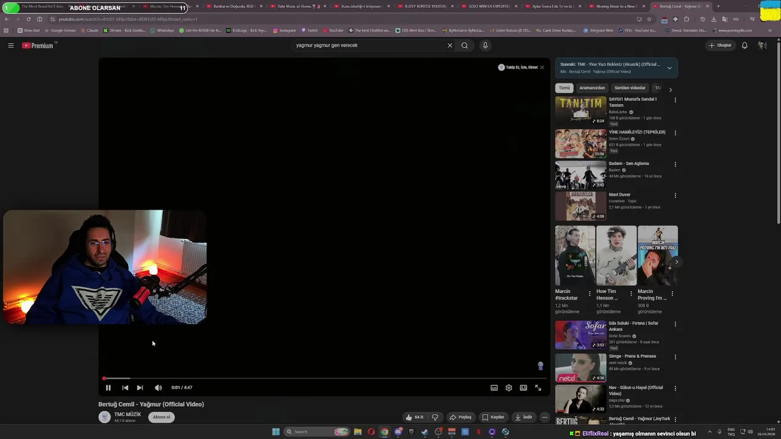This screenshot has height=439, width=781.
Task: Select the Tümü filter chip
Action: coord(564,88)
